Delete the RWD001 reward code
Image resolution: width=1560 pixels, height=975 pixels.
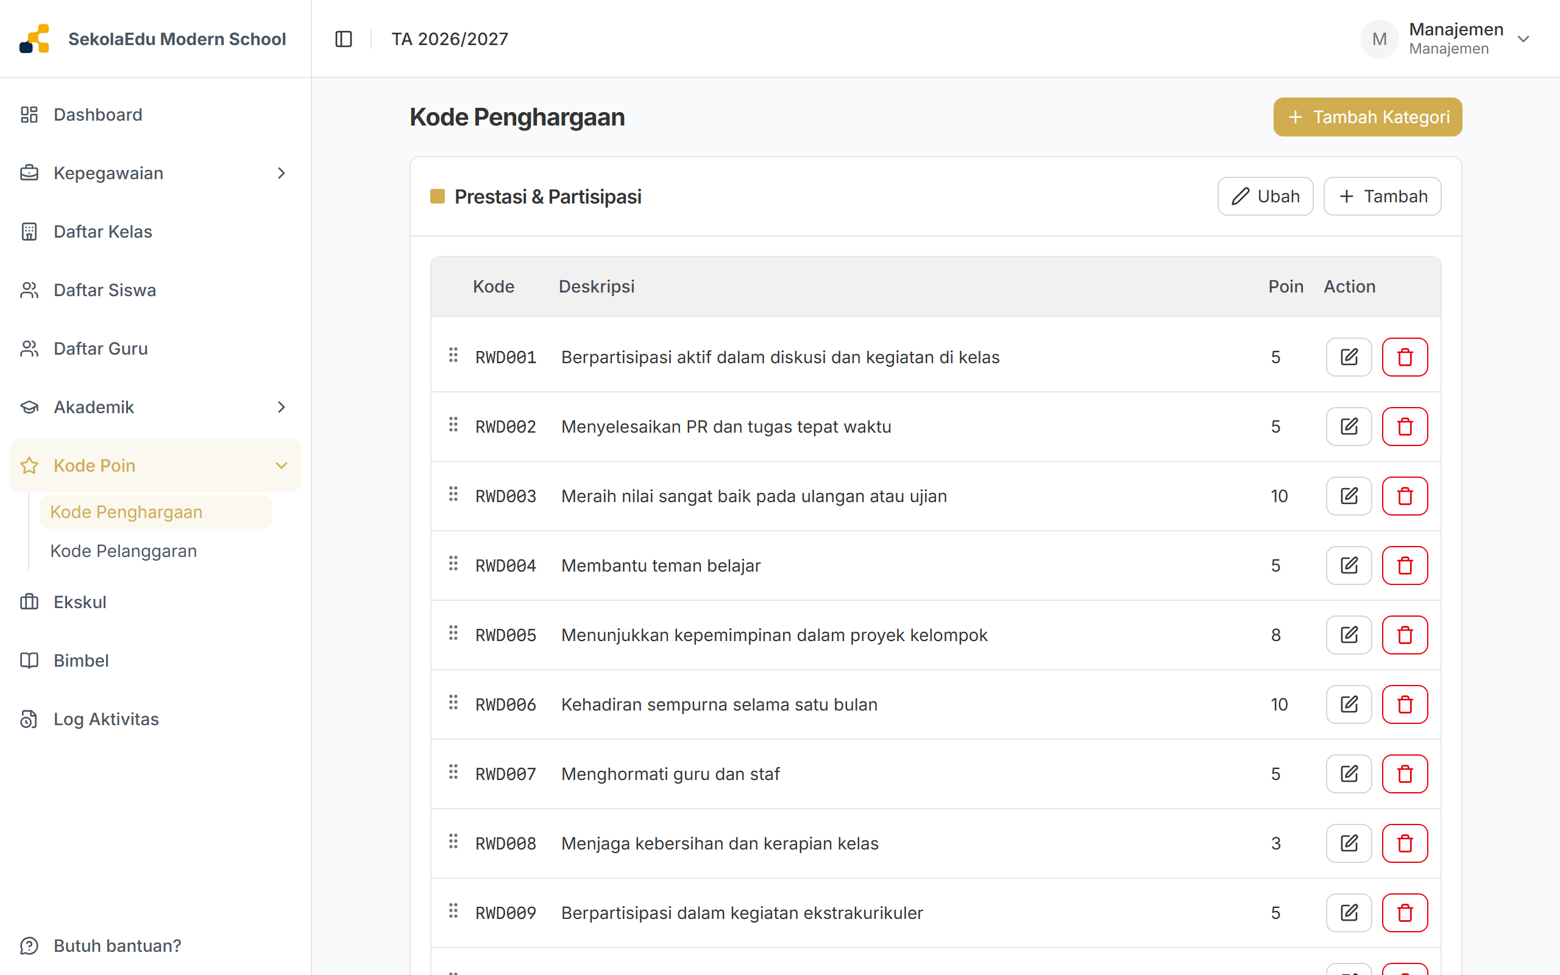(1405, 356)
